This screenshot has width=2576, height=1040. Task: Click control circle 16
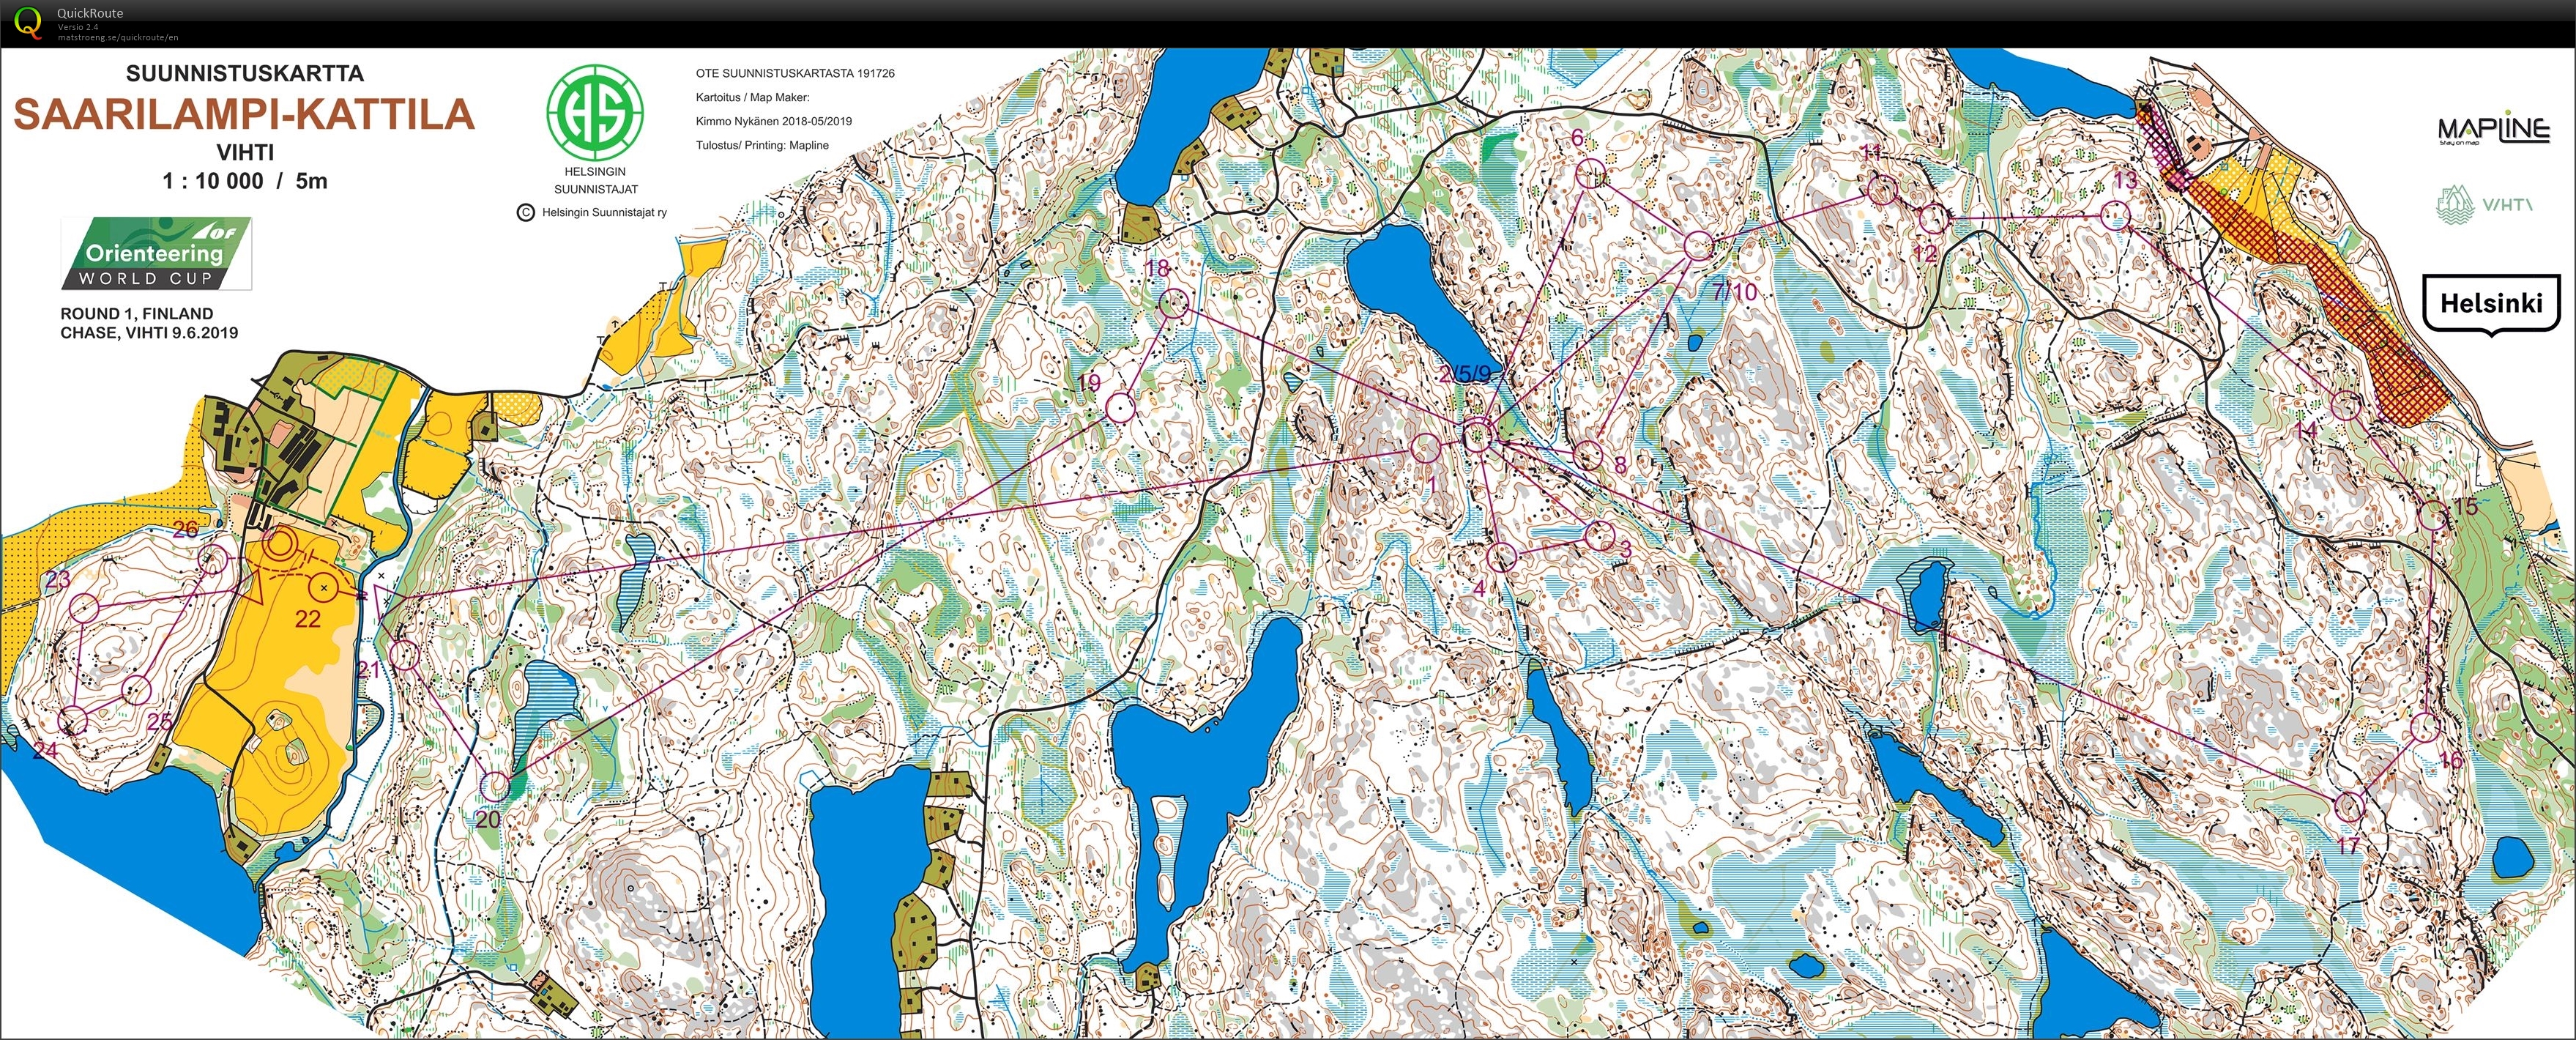(2425, 727)
